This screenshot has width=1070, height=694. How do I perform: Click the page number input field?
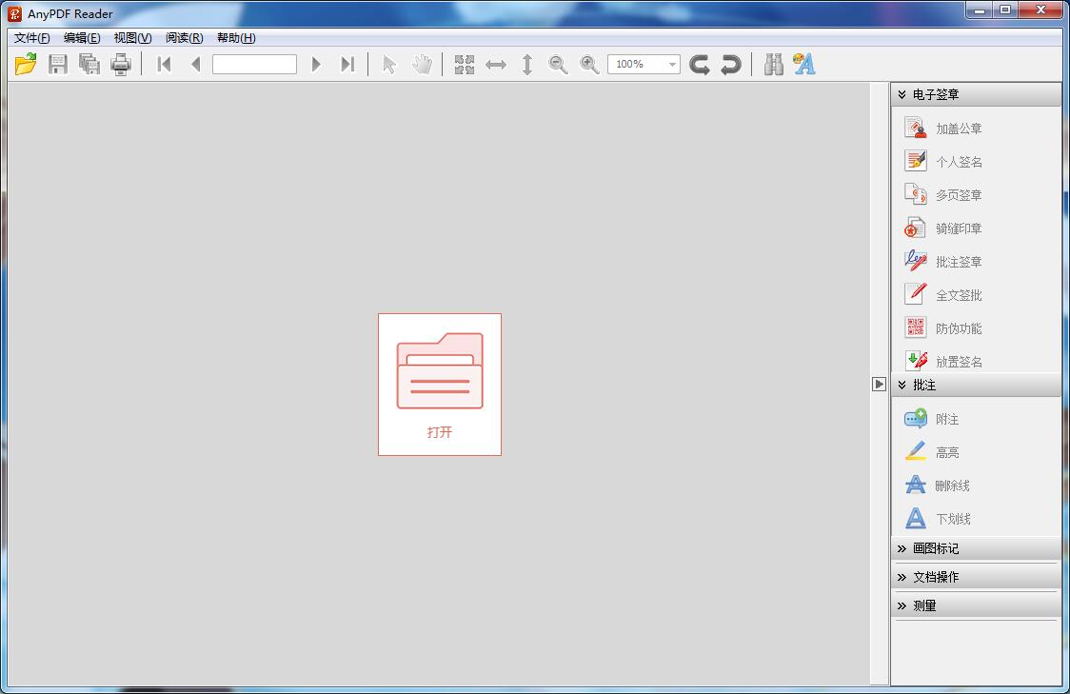pyautogui.click(x=254, y=64)
